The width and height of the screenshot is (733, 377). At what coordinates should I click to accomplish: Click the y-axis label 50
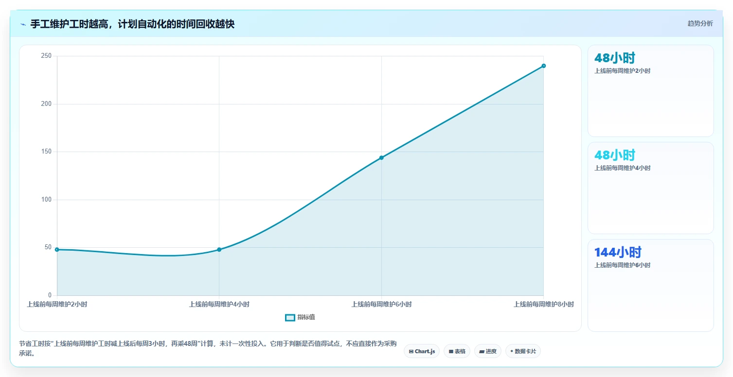[48, 247]
